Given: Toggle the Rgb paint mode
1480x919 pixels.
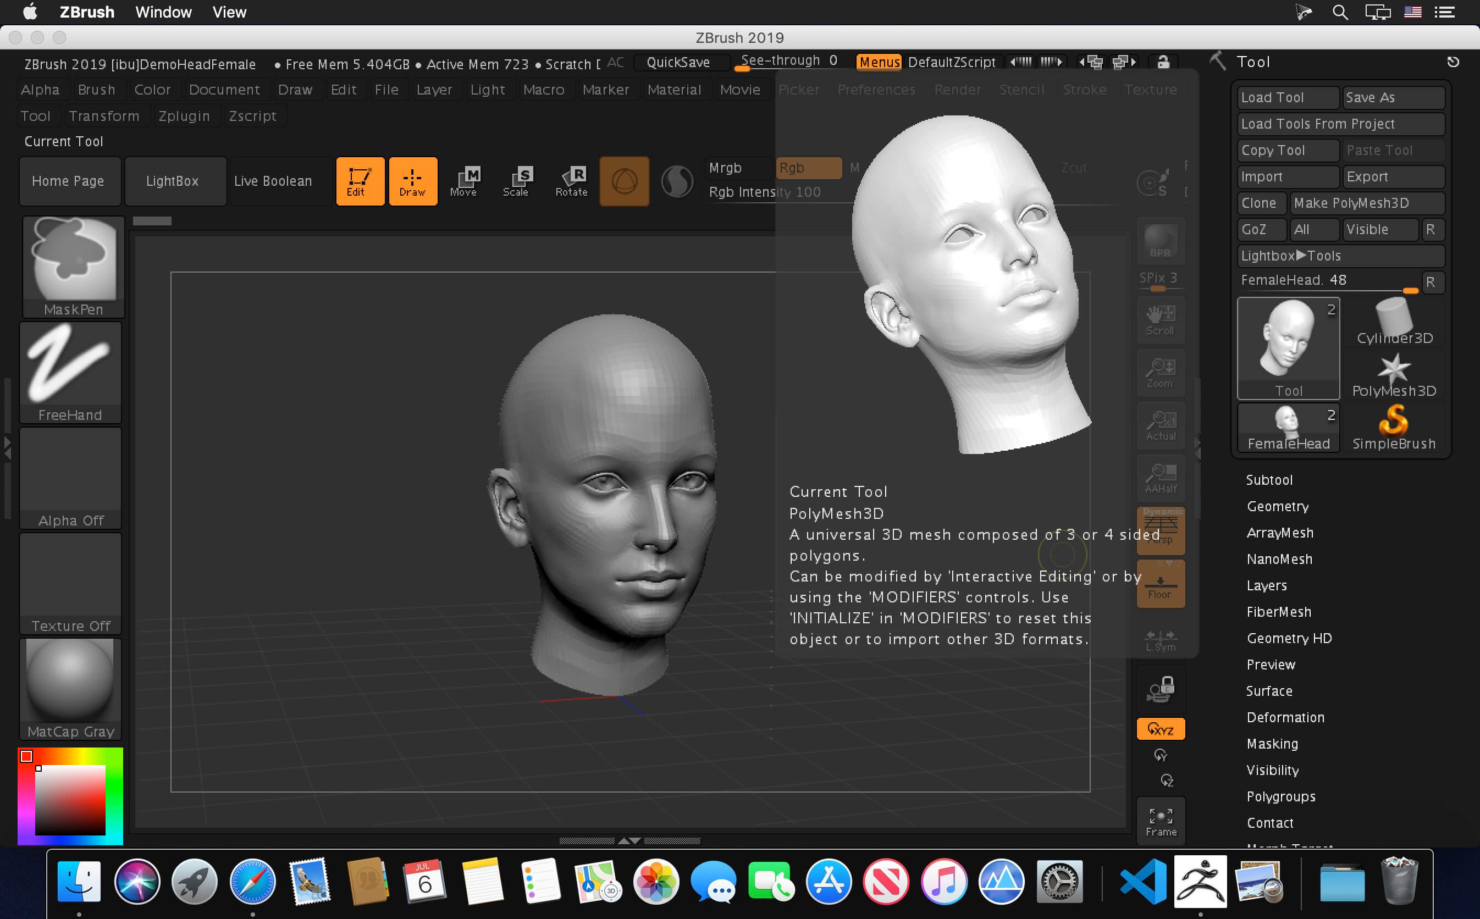Looking at the screenshot, I should point(809,168).
